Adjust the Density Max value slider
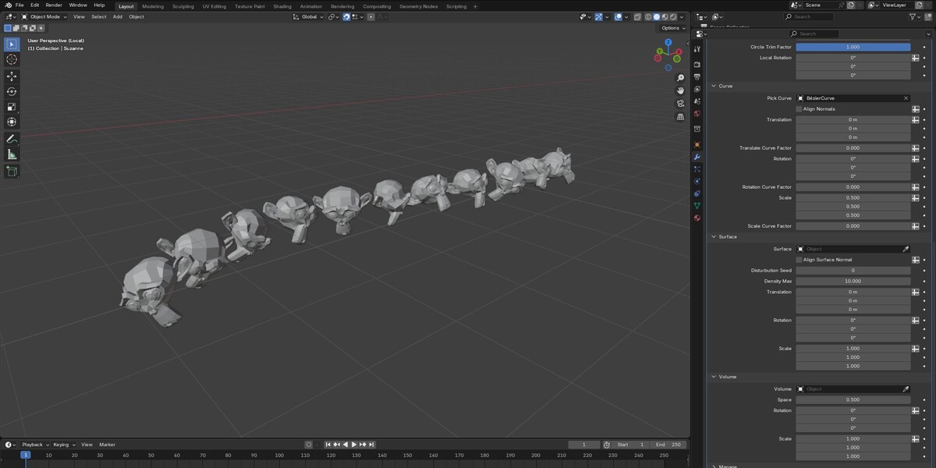The image size is (936, 468). click(853, 281)
